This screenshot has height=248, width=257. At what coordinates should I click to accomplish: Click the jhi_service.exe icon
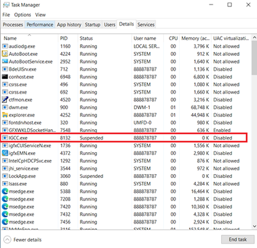coord(5,168)
